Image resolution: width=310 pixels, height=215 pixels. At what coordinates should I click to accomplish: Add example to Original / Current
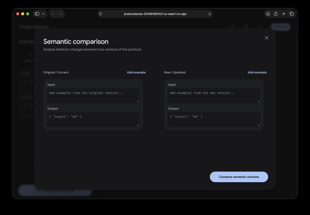tap(136, 72)
